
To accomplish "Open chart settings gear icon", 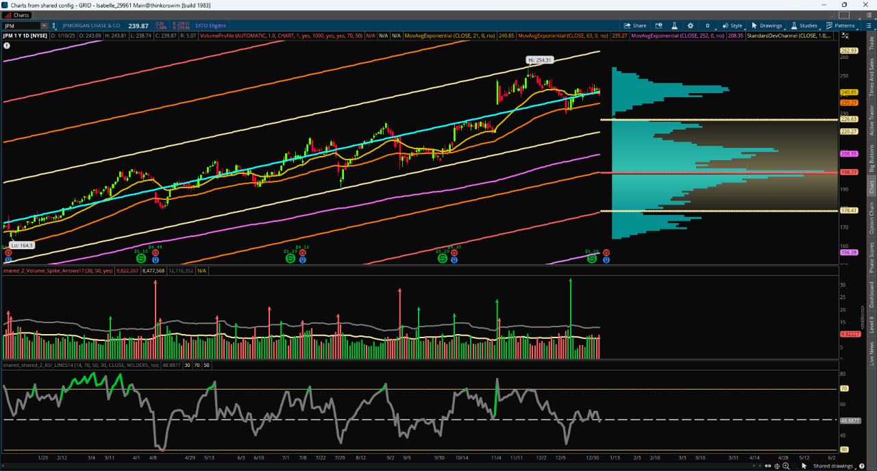I will tap(689, 25).
